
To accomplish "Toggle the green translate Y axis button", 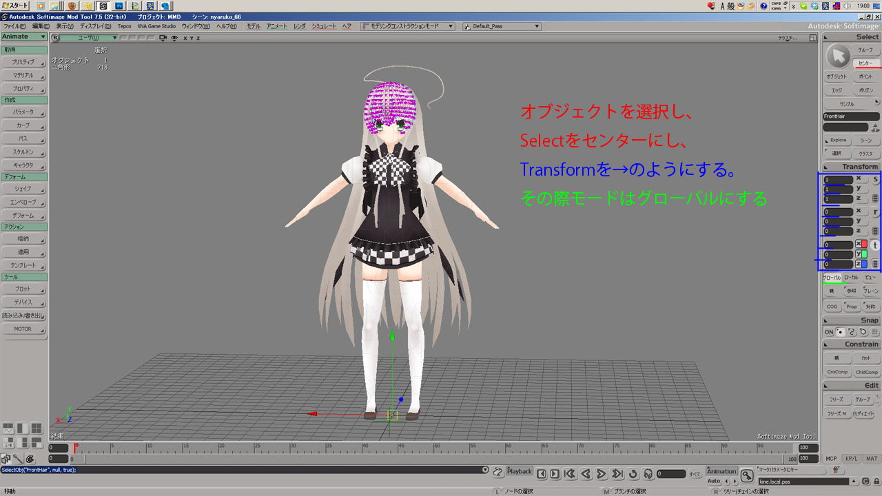I will 861,254.
